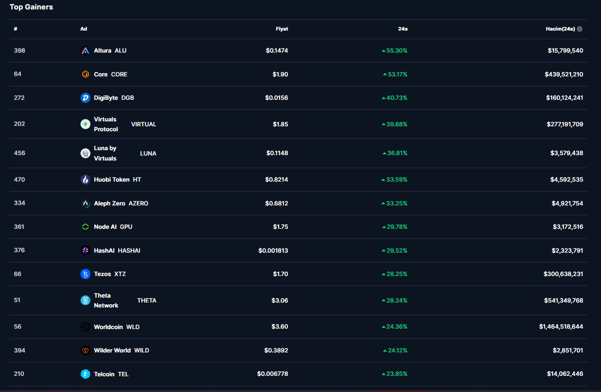
Task: Click the DigiByte coin logo icon
Action: [x=85, y=98]
